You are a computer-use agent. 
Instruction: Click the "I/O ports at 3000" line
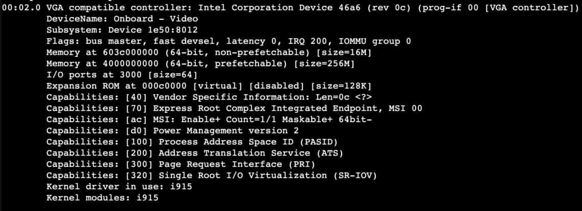click(93, 75)
